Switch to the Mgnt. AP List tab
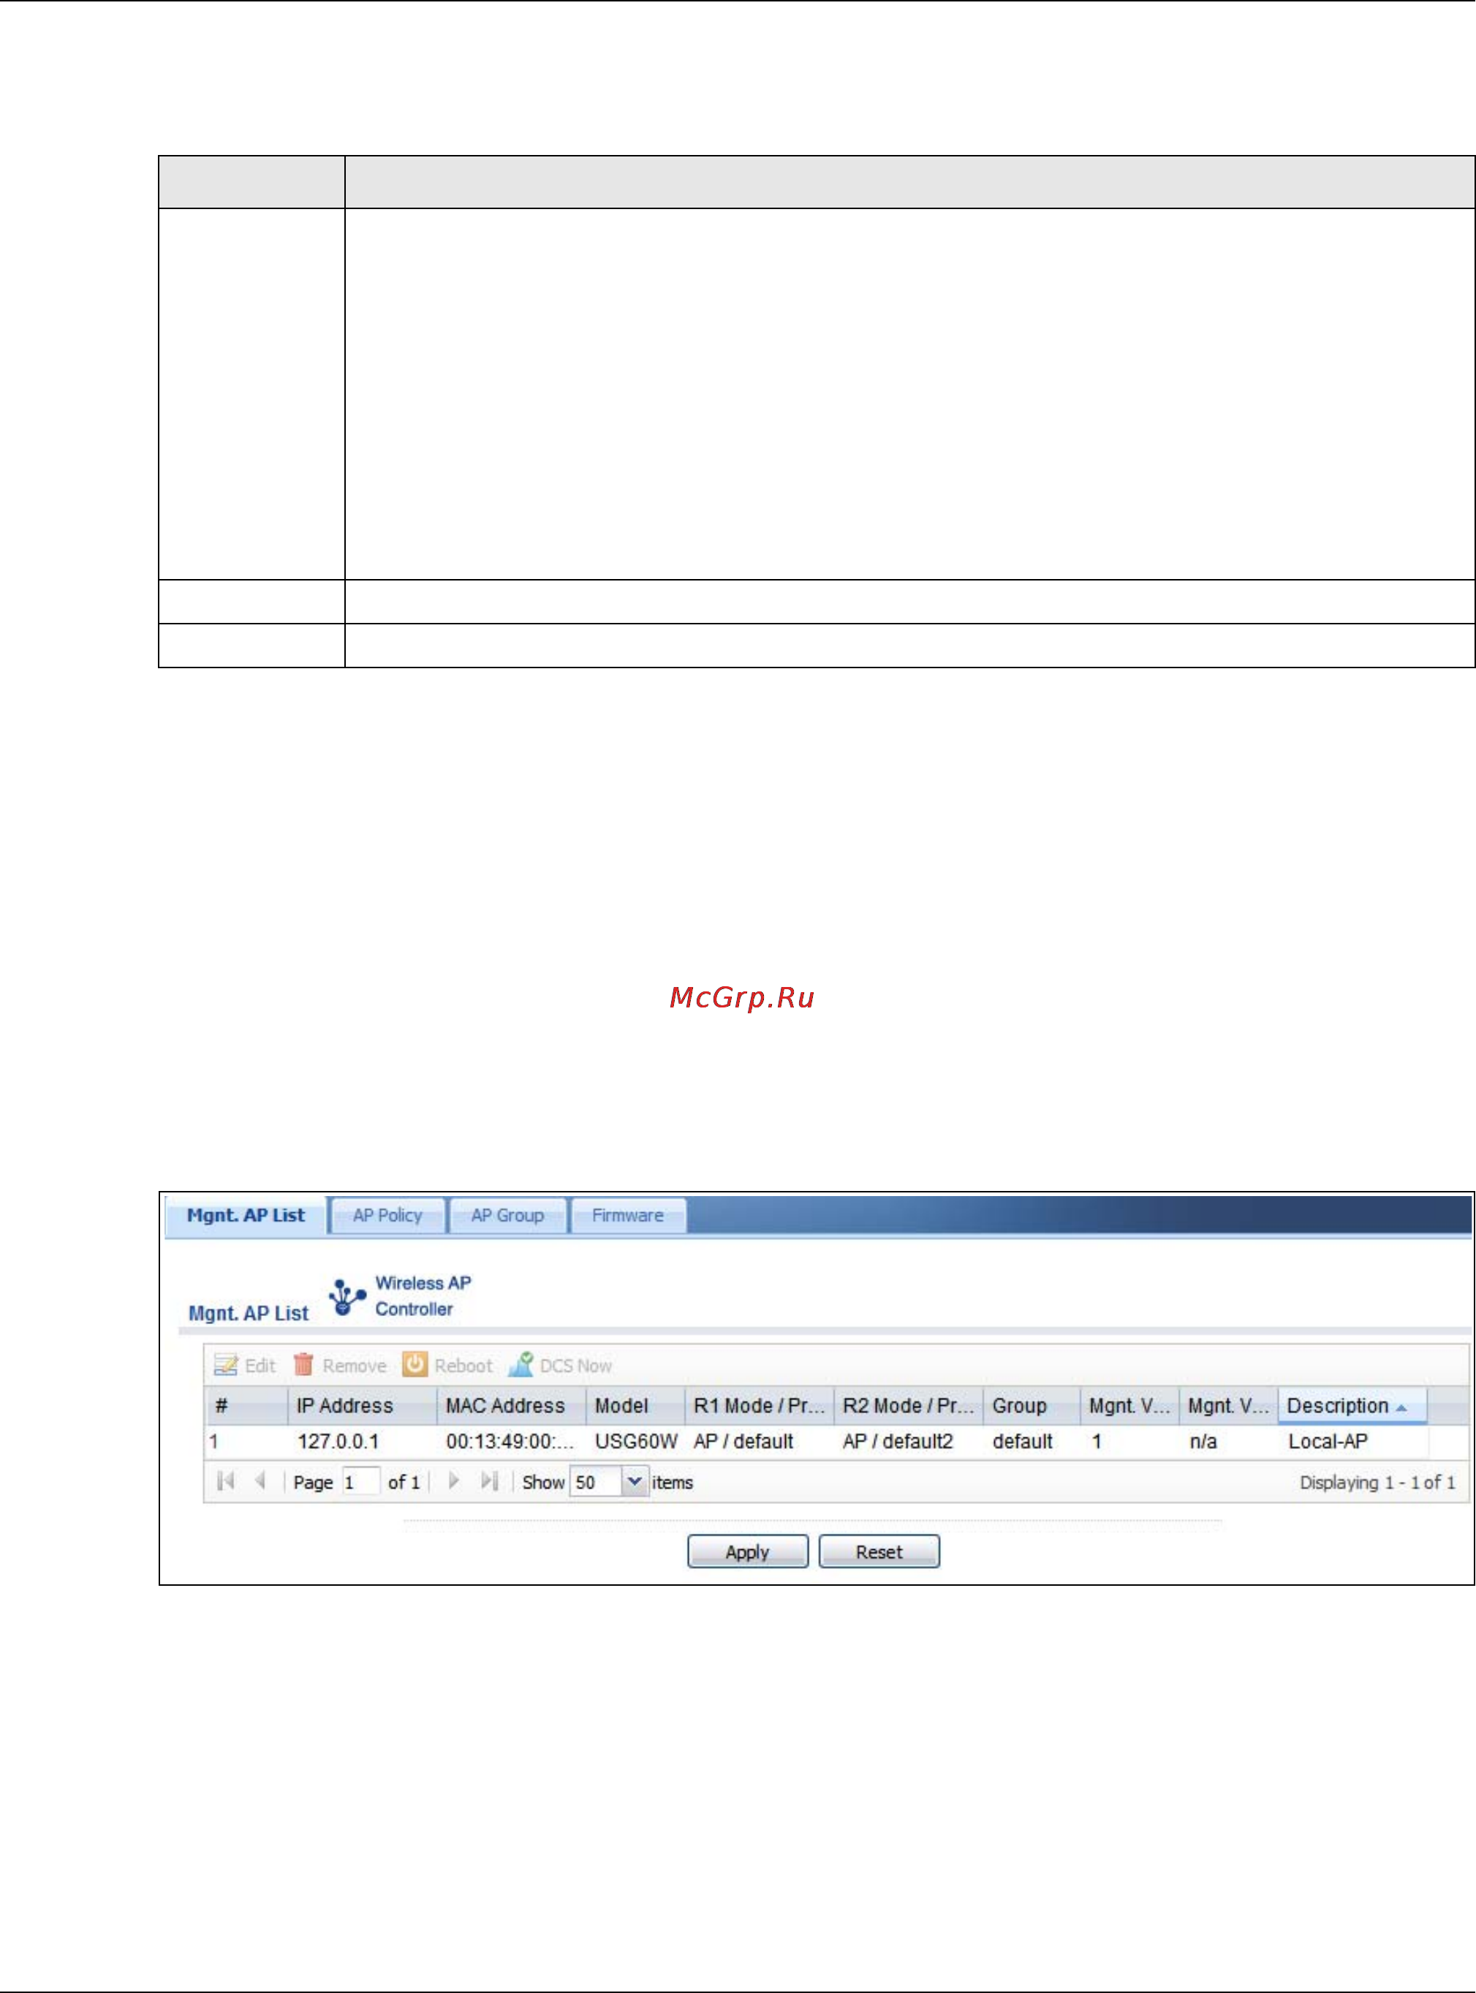 pos(246,1215)
